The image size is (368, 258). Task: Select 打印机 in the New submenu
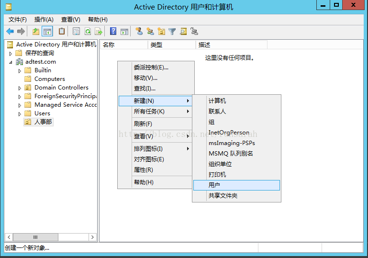pos(236,175)
